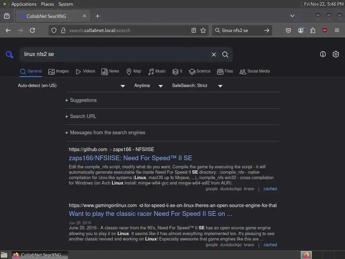Open the Auto-detect (en-US) language dropdown
Viewport: 345px width, 259px height.
click(72, 86)
